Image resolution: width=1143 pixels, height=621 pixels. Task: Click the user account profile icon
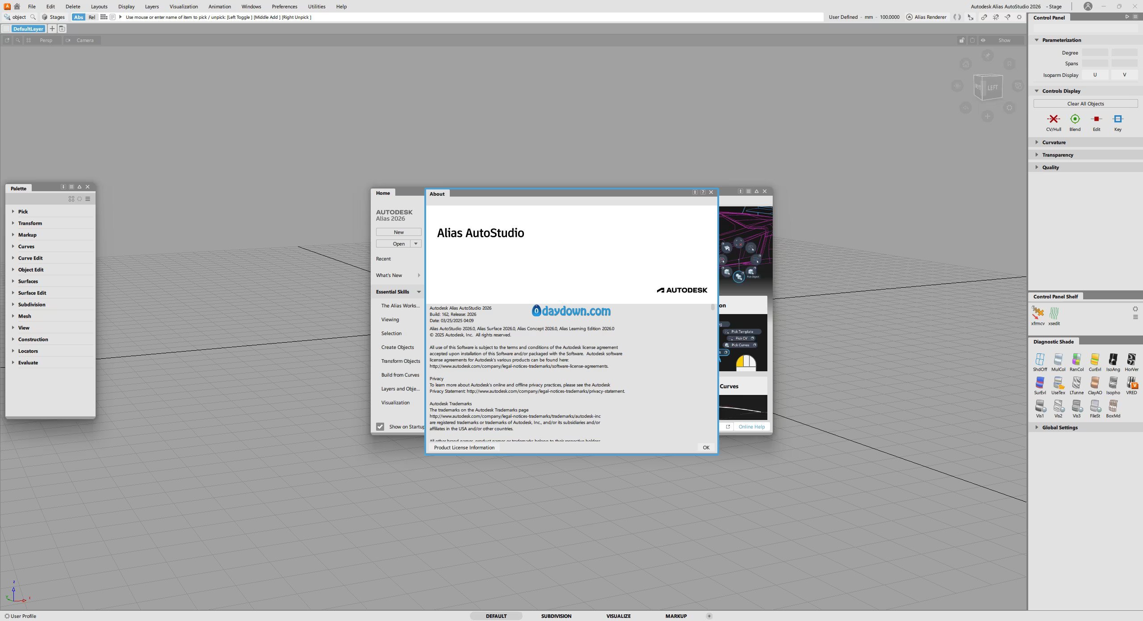pyautogui.click(x=1088, y=6)
